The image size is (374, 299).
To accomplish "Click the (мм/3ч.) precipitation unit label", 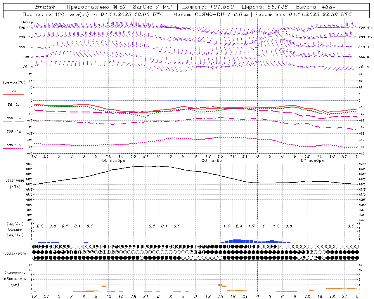I will 15,224.
